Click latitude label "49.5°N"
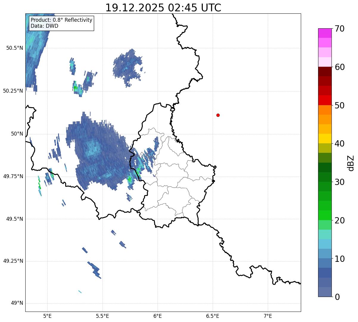The width and height of the screenshot is (358, 322). pos(15,219)
